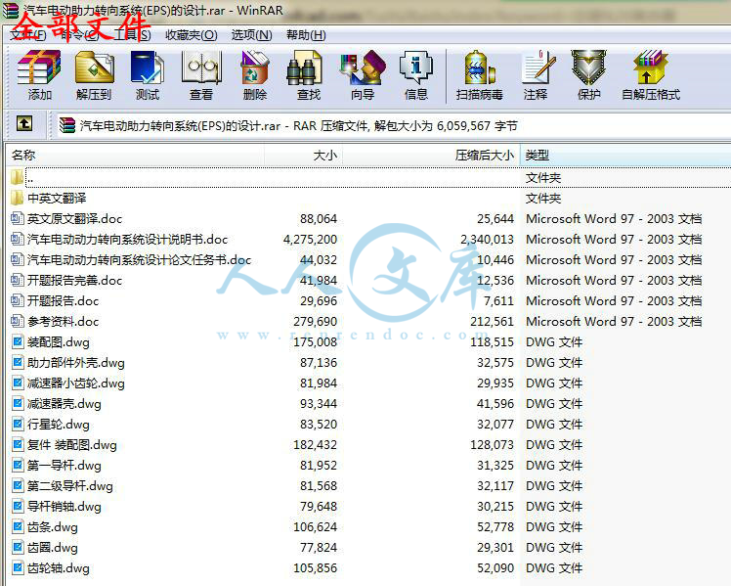Click the icon of 减速器壳.dwg
This screenshot has height=586, width=731.
[x=18, y=404]
